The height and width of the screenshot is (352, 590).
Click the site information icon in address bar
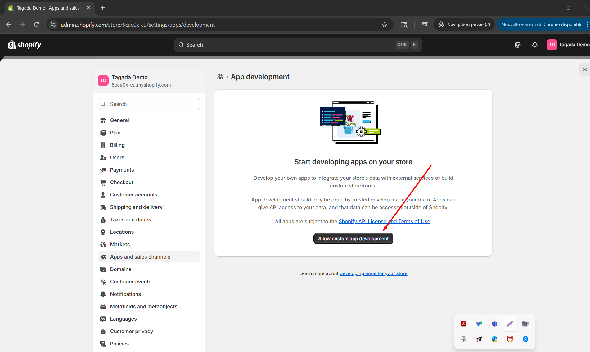pos(53,25)
